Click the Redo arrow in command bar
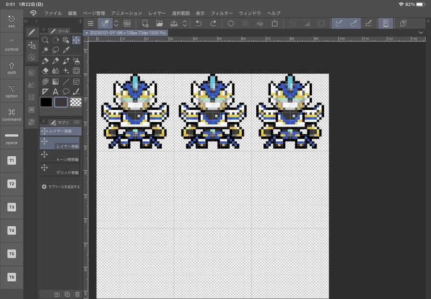This screenshot has height=299, width=431. [213, 24]
